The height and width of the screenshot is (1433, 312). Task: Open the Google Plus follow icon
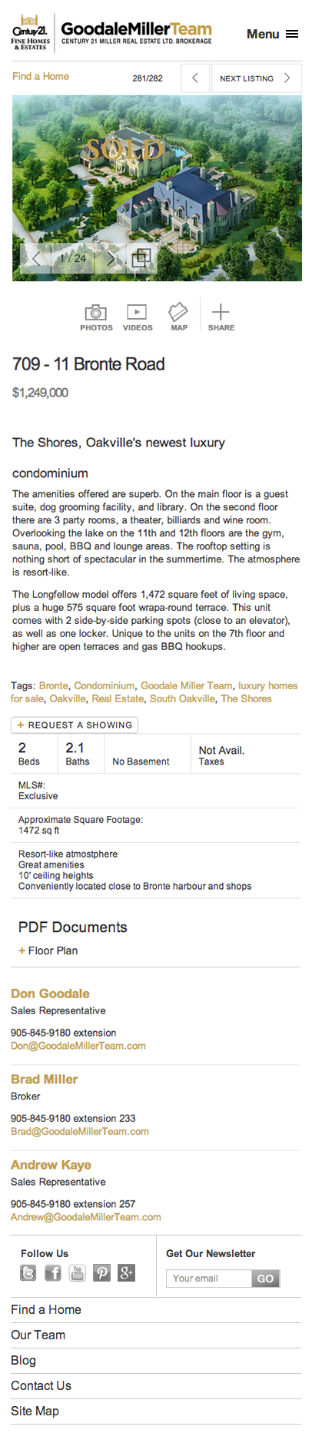tap(127, 1273)
